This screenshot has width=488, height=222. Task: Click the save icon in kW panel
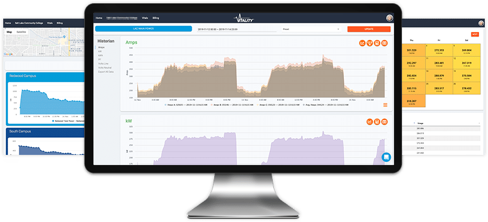(x=377, y=122)
